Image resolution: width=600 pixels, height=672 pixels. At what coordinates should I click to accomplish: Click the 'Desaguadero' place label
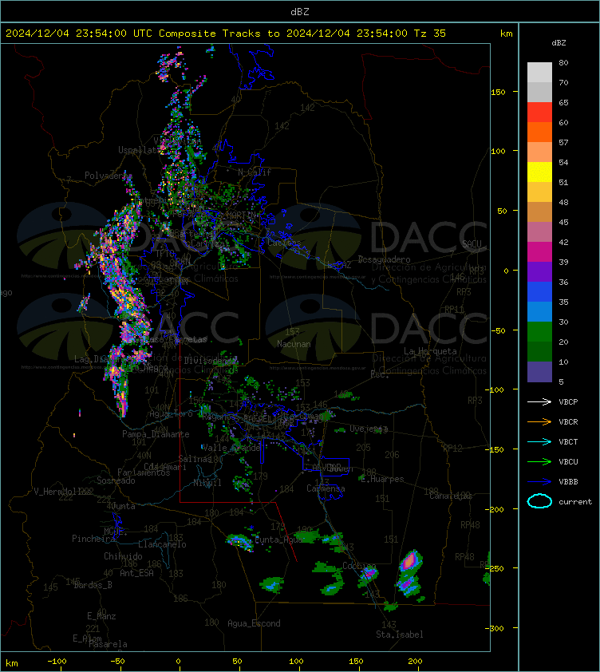click(x=384, y=259)
